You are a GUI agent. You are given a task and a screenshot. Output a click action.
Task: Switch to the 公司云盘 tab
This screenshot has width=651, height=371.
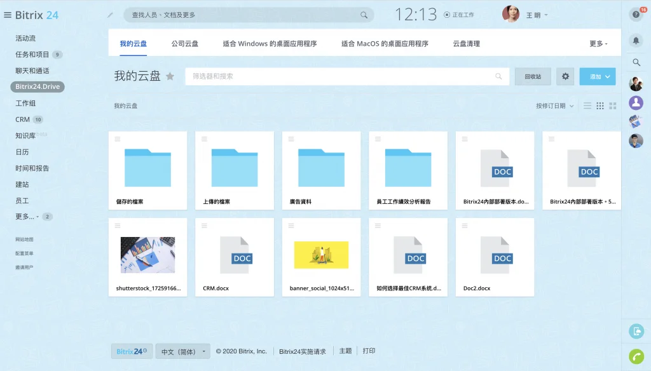[185, 44]
